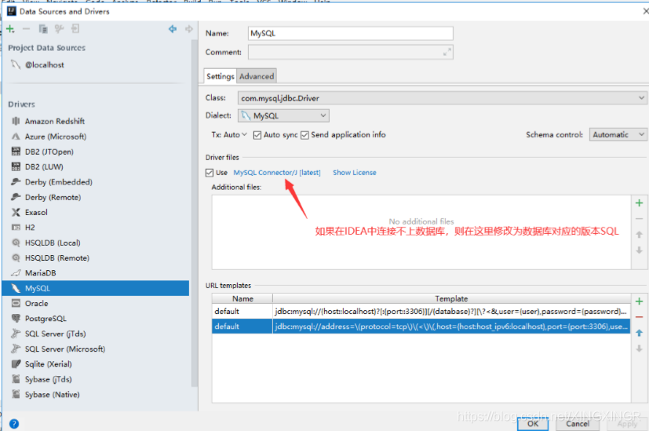The width and height of the screenshot is (649, 431).
Task: Click the Show License link
Action: [x=354, y=173]
